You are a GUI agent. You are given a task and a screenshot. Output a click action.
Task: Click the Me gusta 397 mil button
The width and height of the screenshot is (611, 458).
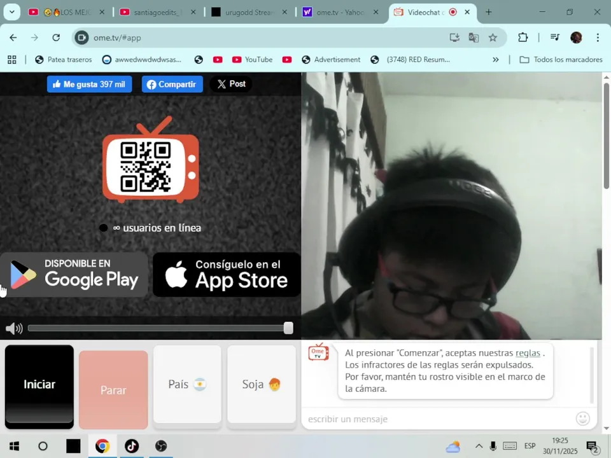89,84
